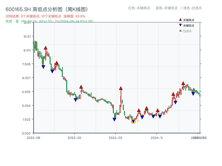Select the circle before 浅色-过滤点

(x=181, y=8)
